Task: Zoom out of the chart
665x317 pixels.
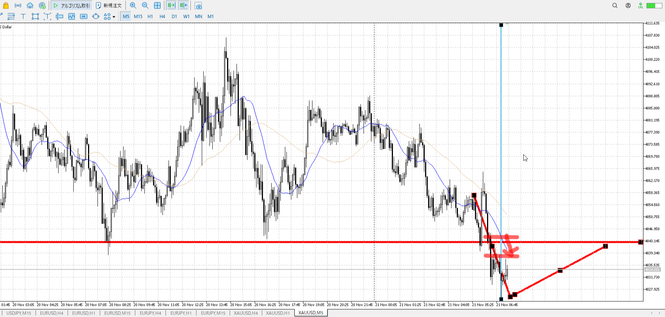Action: 145,5
